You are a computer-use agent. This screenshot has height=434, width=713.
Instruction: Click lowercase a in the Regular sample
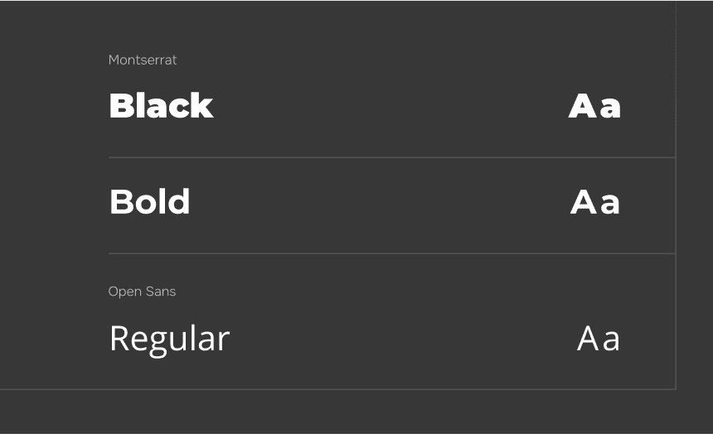click(611, 340)
